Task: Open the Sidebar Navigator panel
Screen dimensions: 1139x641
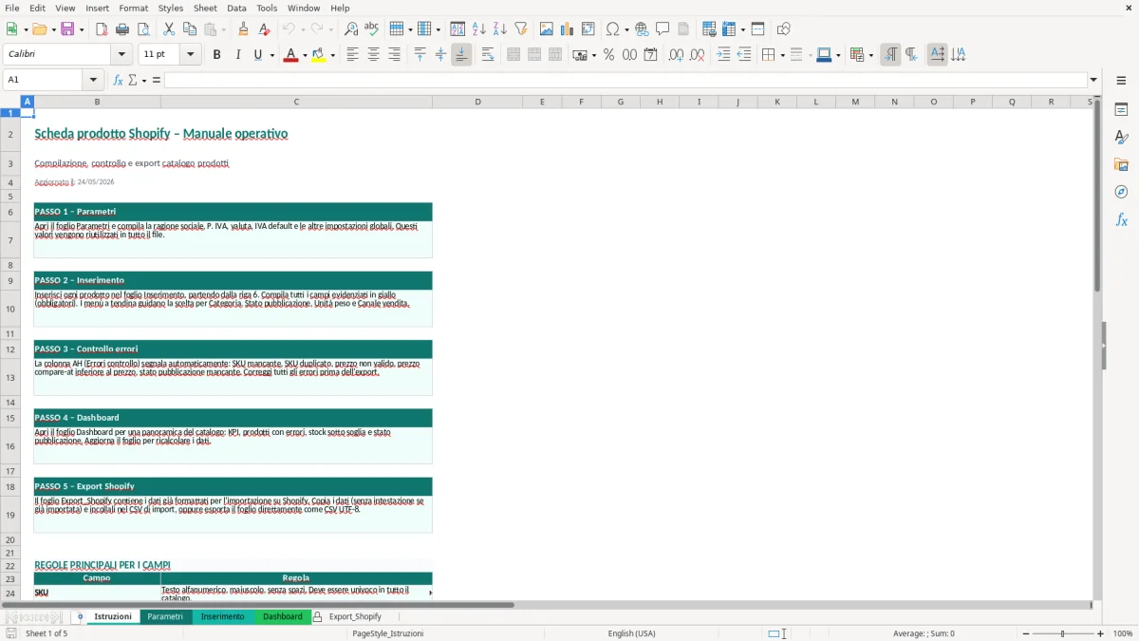Action: pyautogui.click(x=1121, y=192)
